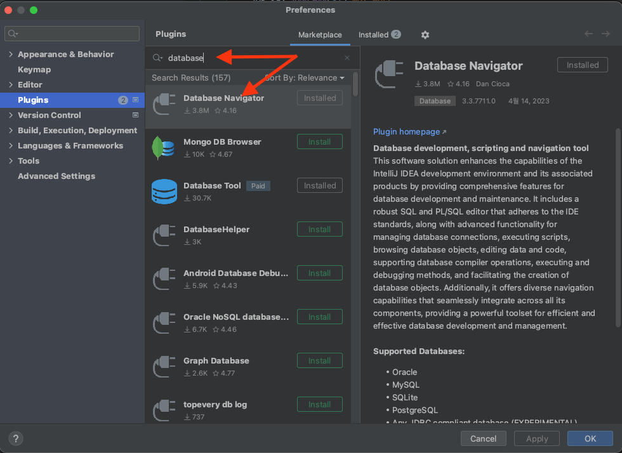Select Keymap in the settings tree
Image resolution: width=622 pixels, height=453 pixels.
pos(34,69)
